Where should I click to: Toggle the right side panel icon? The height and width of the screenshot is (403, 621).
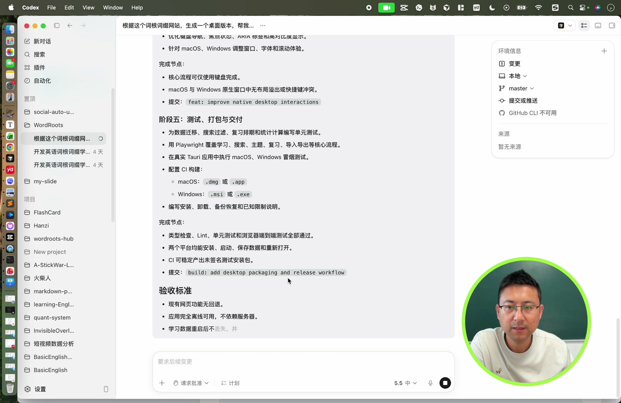[x=612, y=25]
